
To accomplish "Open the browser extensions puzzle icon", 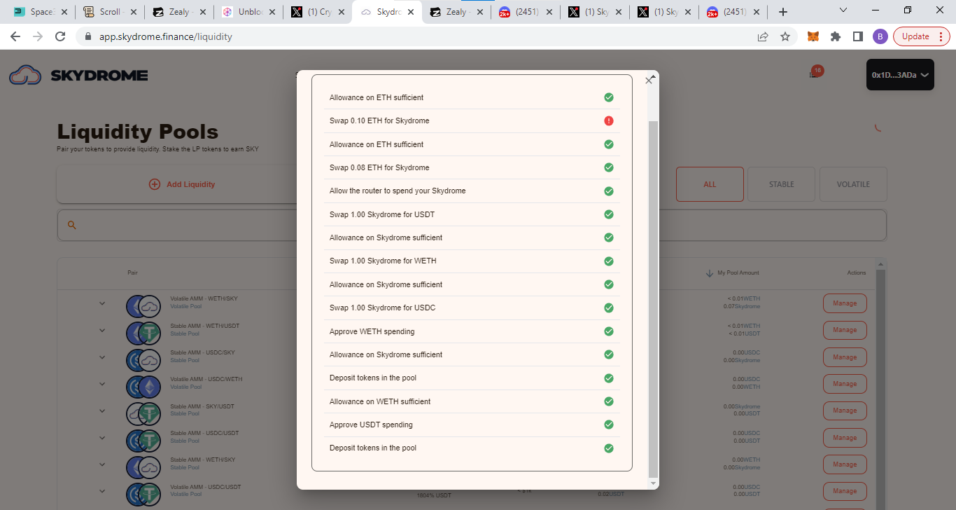I will point(835,36).
